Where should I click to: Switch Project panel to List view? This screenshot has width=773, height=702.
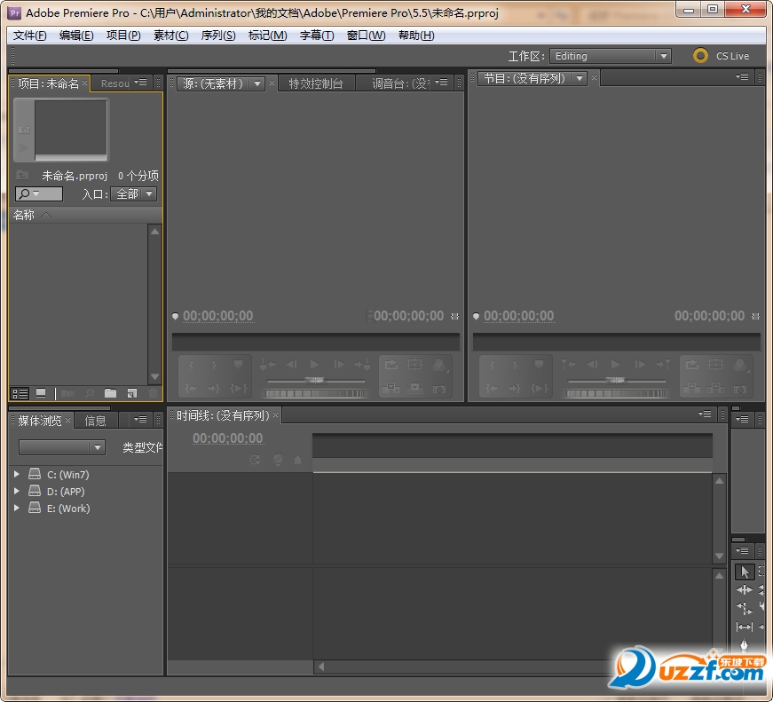20,393
